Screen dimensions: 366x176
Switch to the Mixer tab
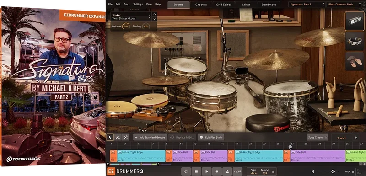(246, 5)
